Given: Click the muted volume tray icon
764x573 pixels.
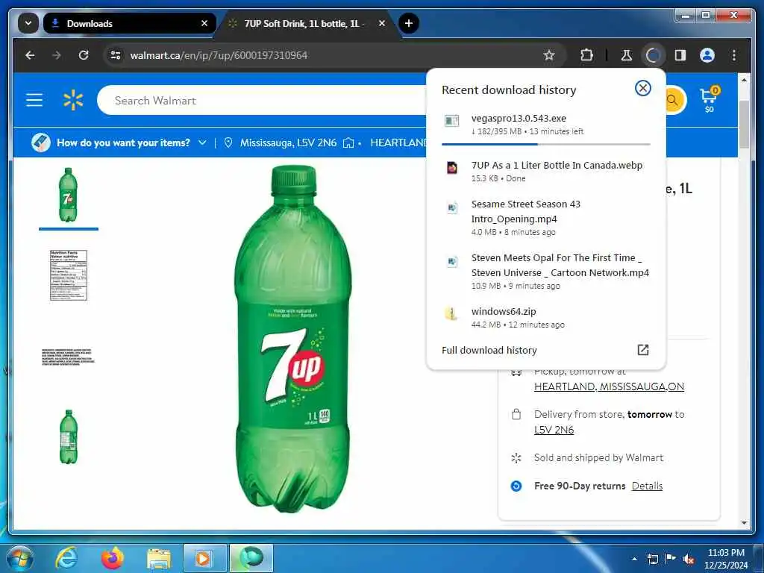Looking at the screenshot, I should click(689, 560).
